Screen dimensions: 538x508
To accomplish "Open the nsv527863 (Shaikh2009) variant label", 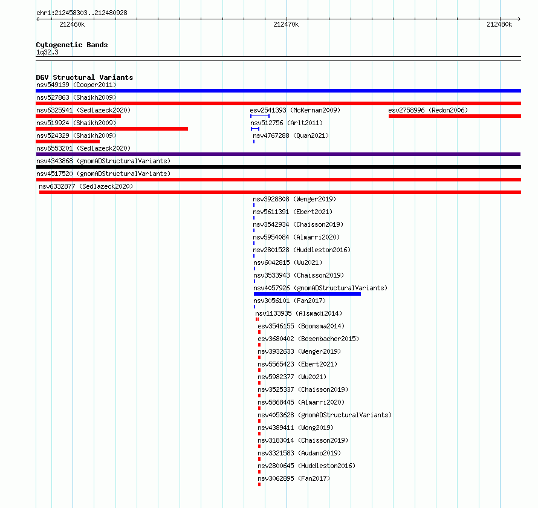I will click(x=76, y=97).
